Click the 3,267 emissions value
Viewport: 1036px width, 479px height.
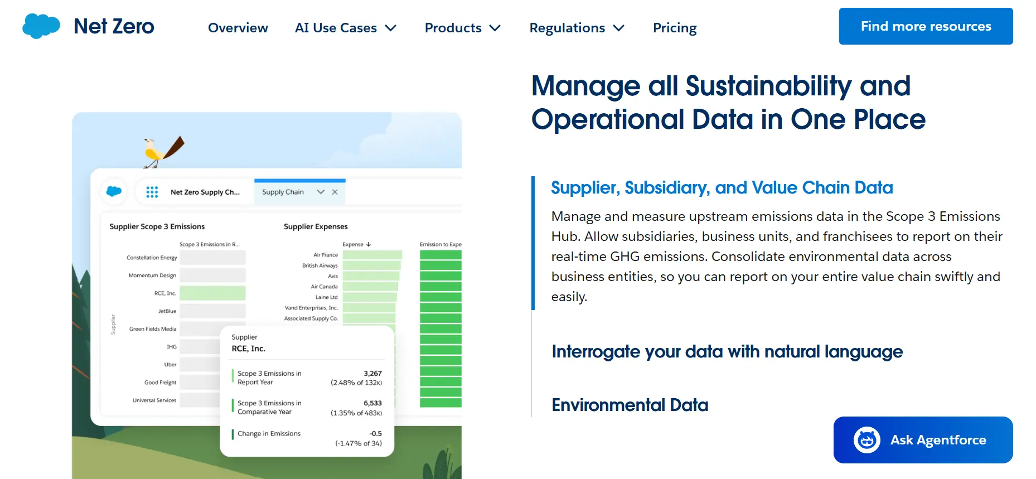(x=372, y=374)
